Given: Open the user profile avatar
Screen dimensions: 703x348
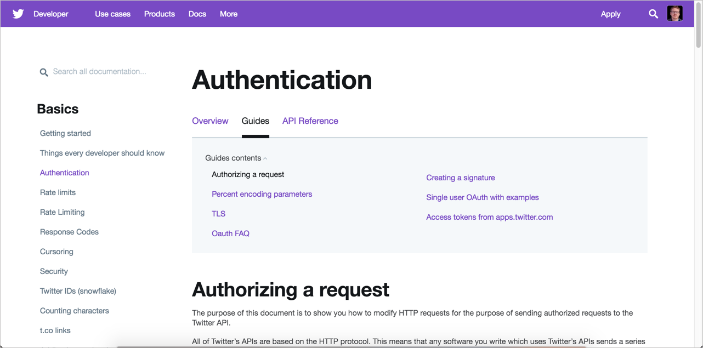Looking at the screenshot, I should point(674,14).
